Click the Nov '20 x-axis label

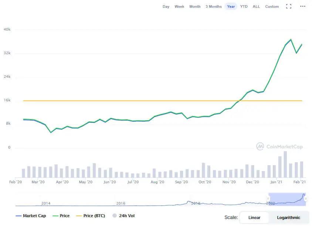click(229, 182)
